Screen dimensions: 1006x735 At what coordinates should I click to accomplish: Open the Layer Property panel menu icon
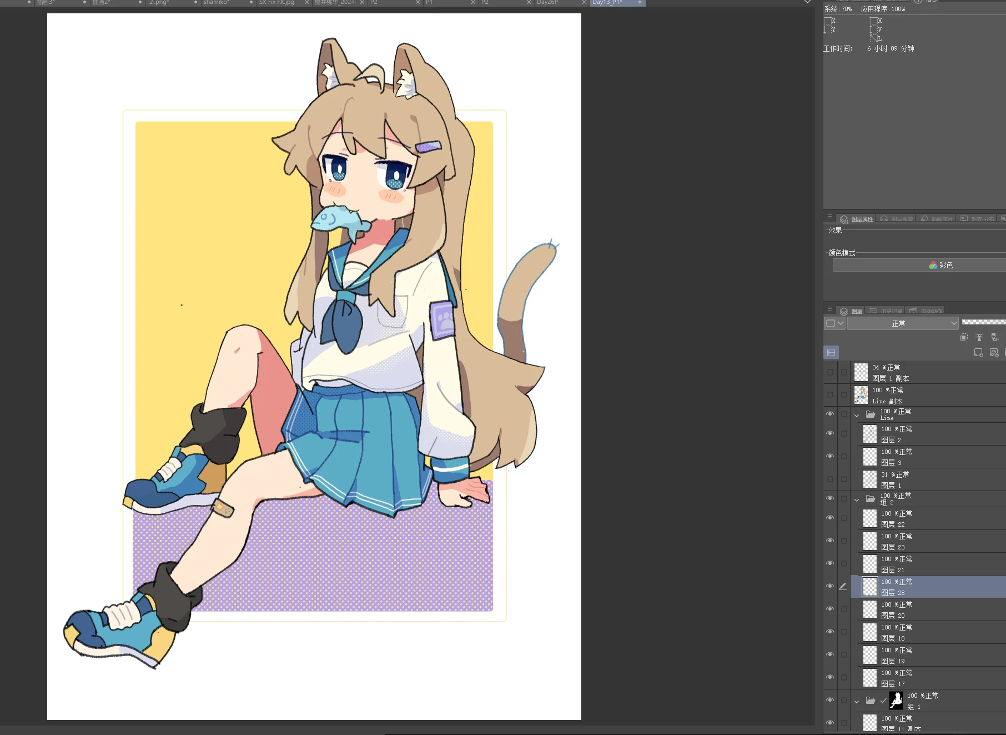coord(829,217)
